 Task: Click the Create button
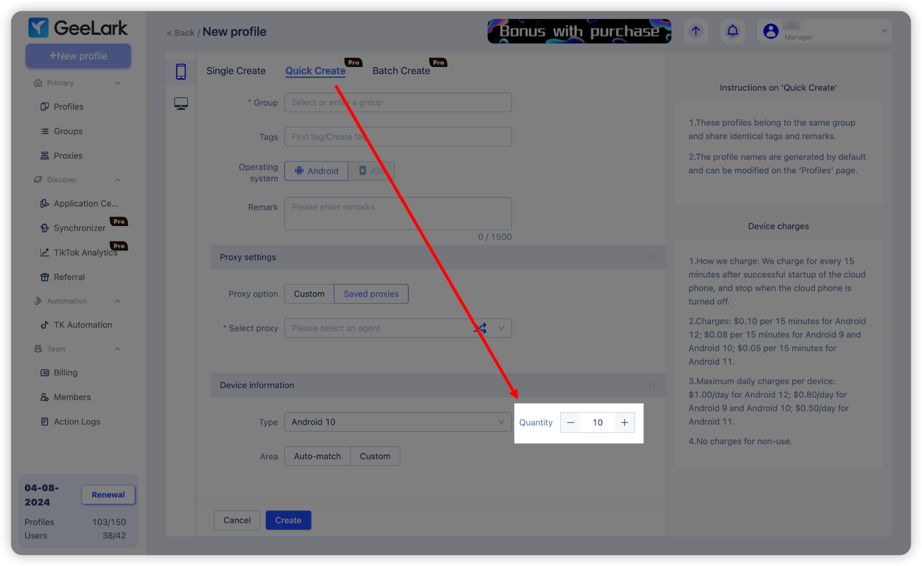click(x=288, y=520)
